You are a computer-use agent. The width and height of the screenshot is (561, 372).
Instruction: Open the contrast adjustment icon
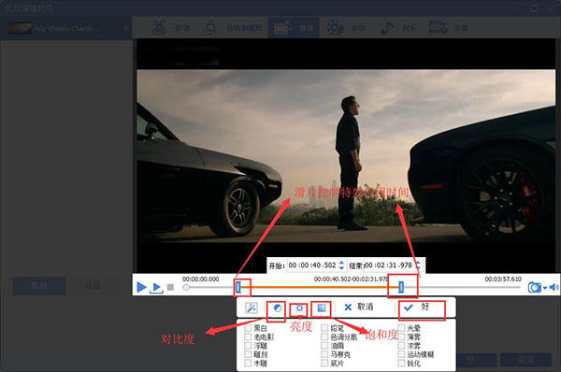point(278,308)
